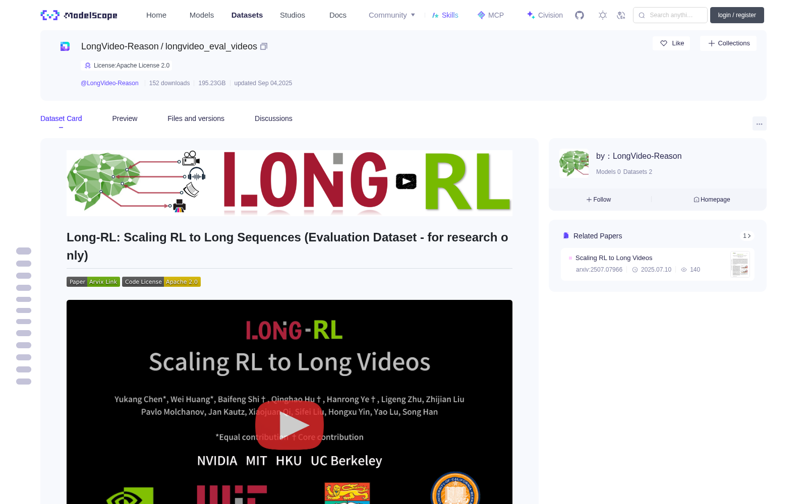
Task: Open the Civision link
Action: (545, 15)
